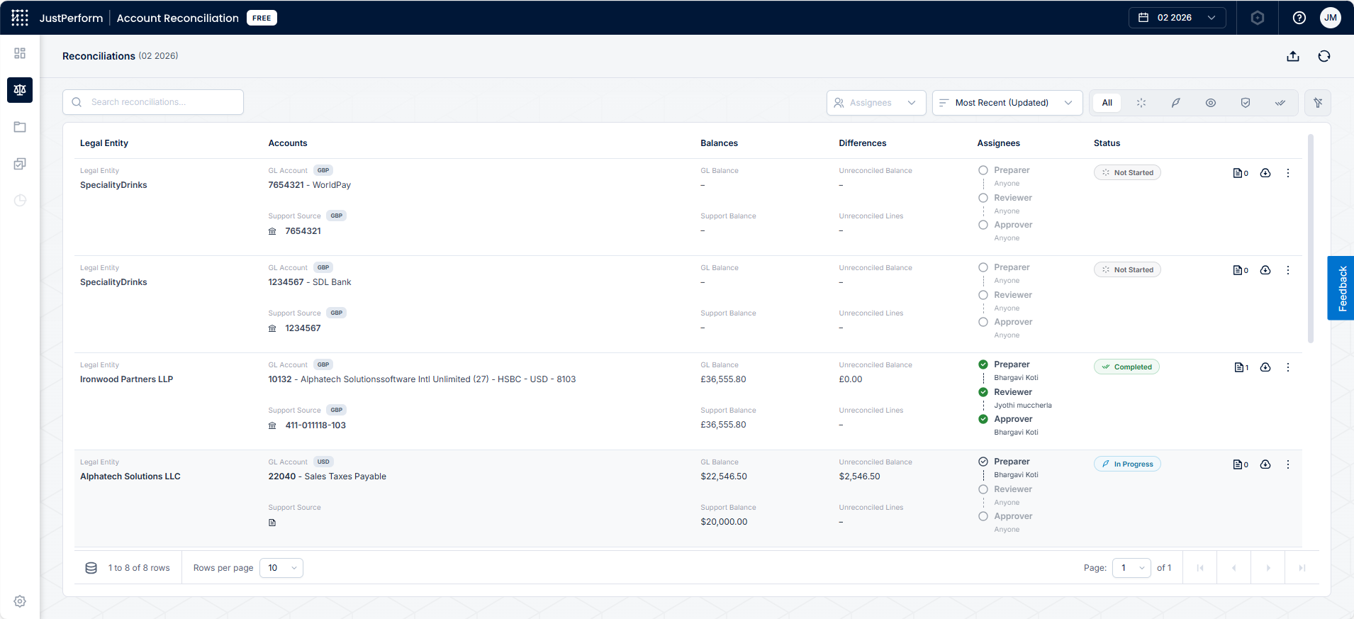Select the All status filter tab
Screen dimensions: 1354x619
click(x=1107, y=103)
